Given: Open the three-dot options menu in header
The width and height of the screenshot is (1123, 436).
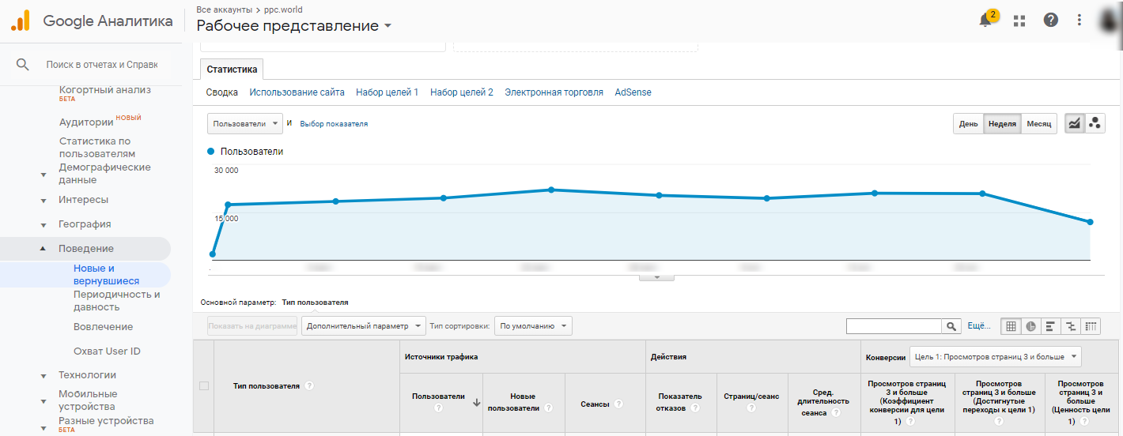Looking at the screenshot, I should coord(1080,21).
